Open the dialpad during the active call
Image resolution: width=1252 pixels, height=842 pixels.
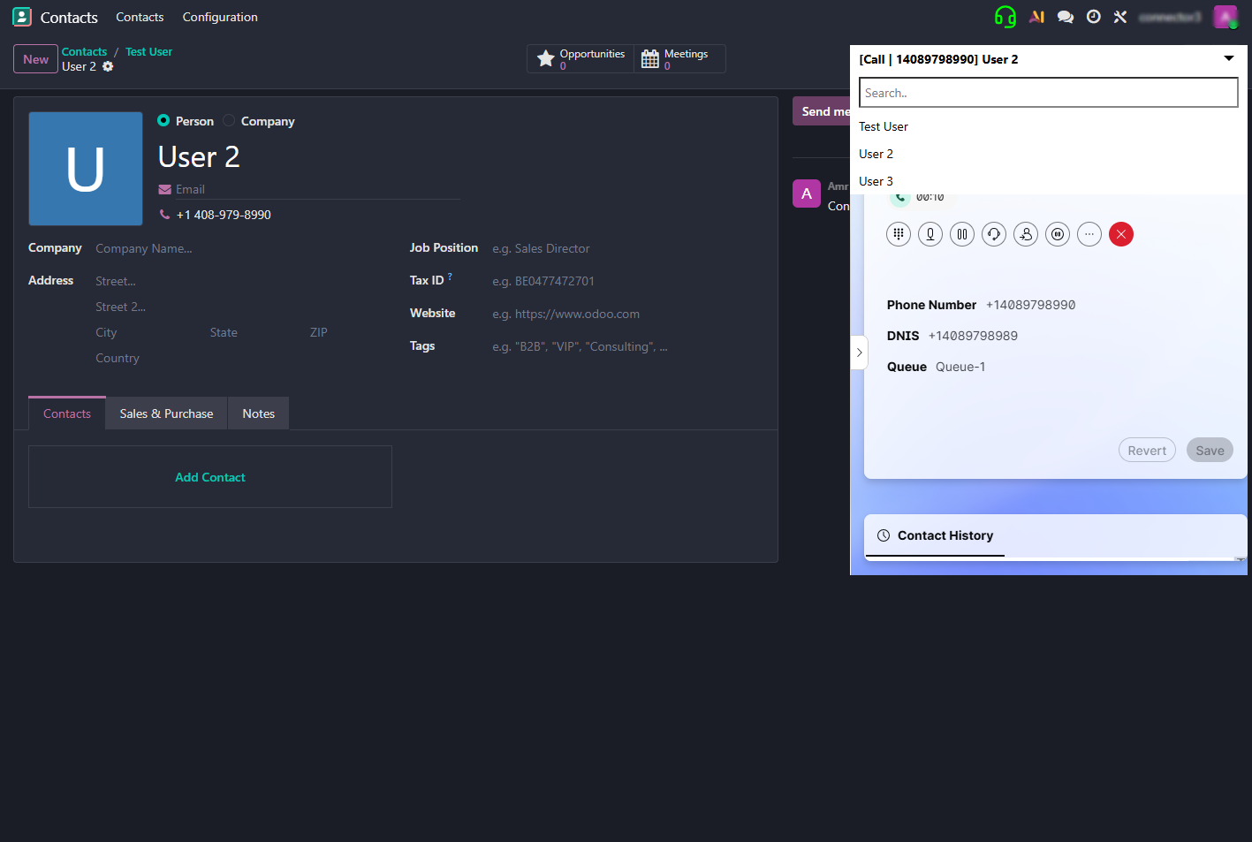click(899, 234)
